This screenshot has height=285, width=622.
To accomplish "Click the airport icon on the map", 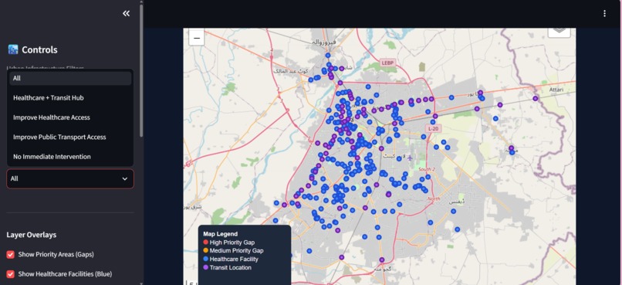I will (411, 158).
